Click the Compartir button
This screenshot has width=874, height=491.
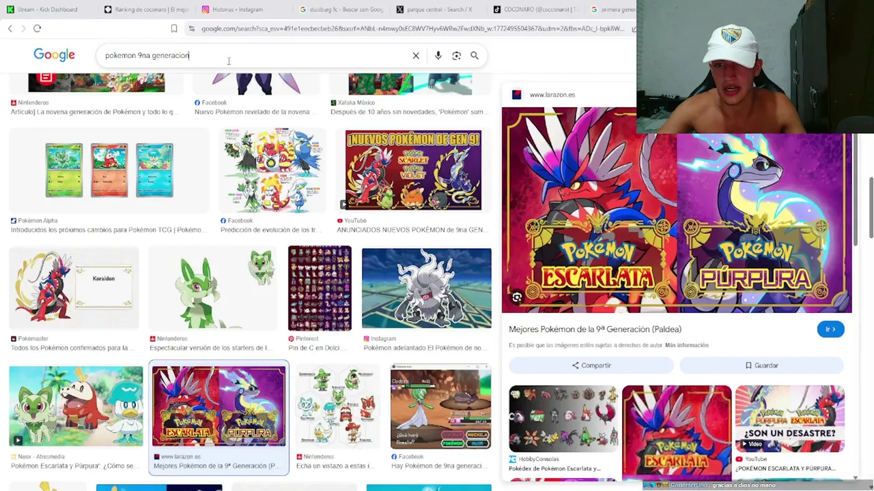591,366
